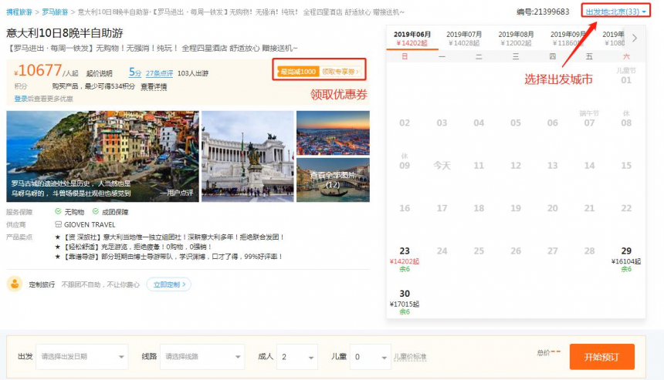Click the next months arrow in calendar

[635, 38]
